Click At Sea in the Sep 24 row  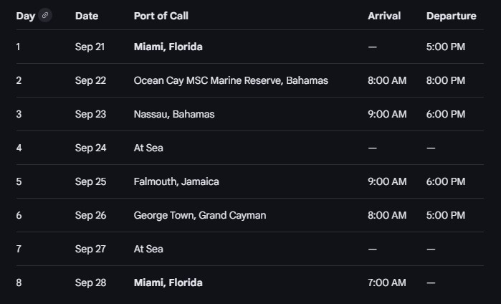[x=148, y=148]
